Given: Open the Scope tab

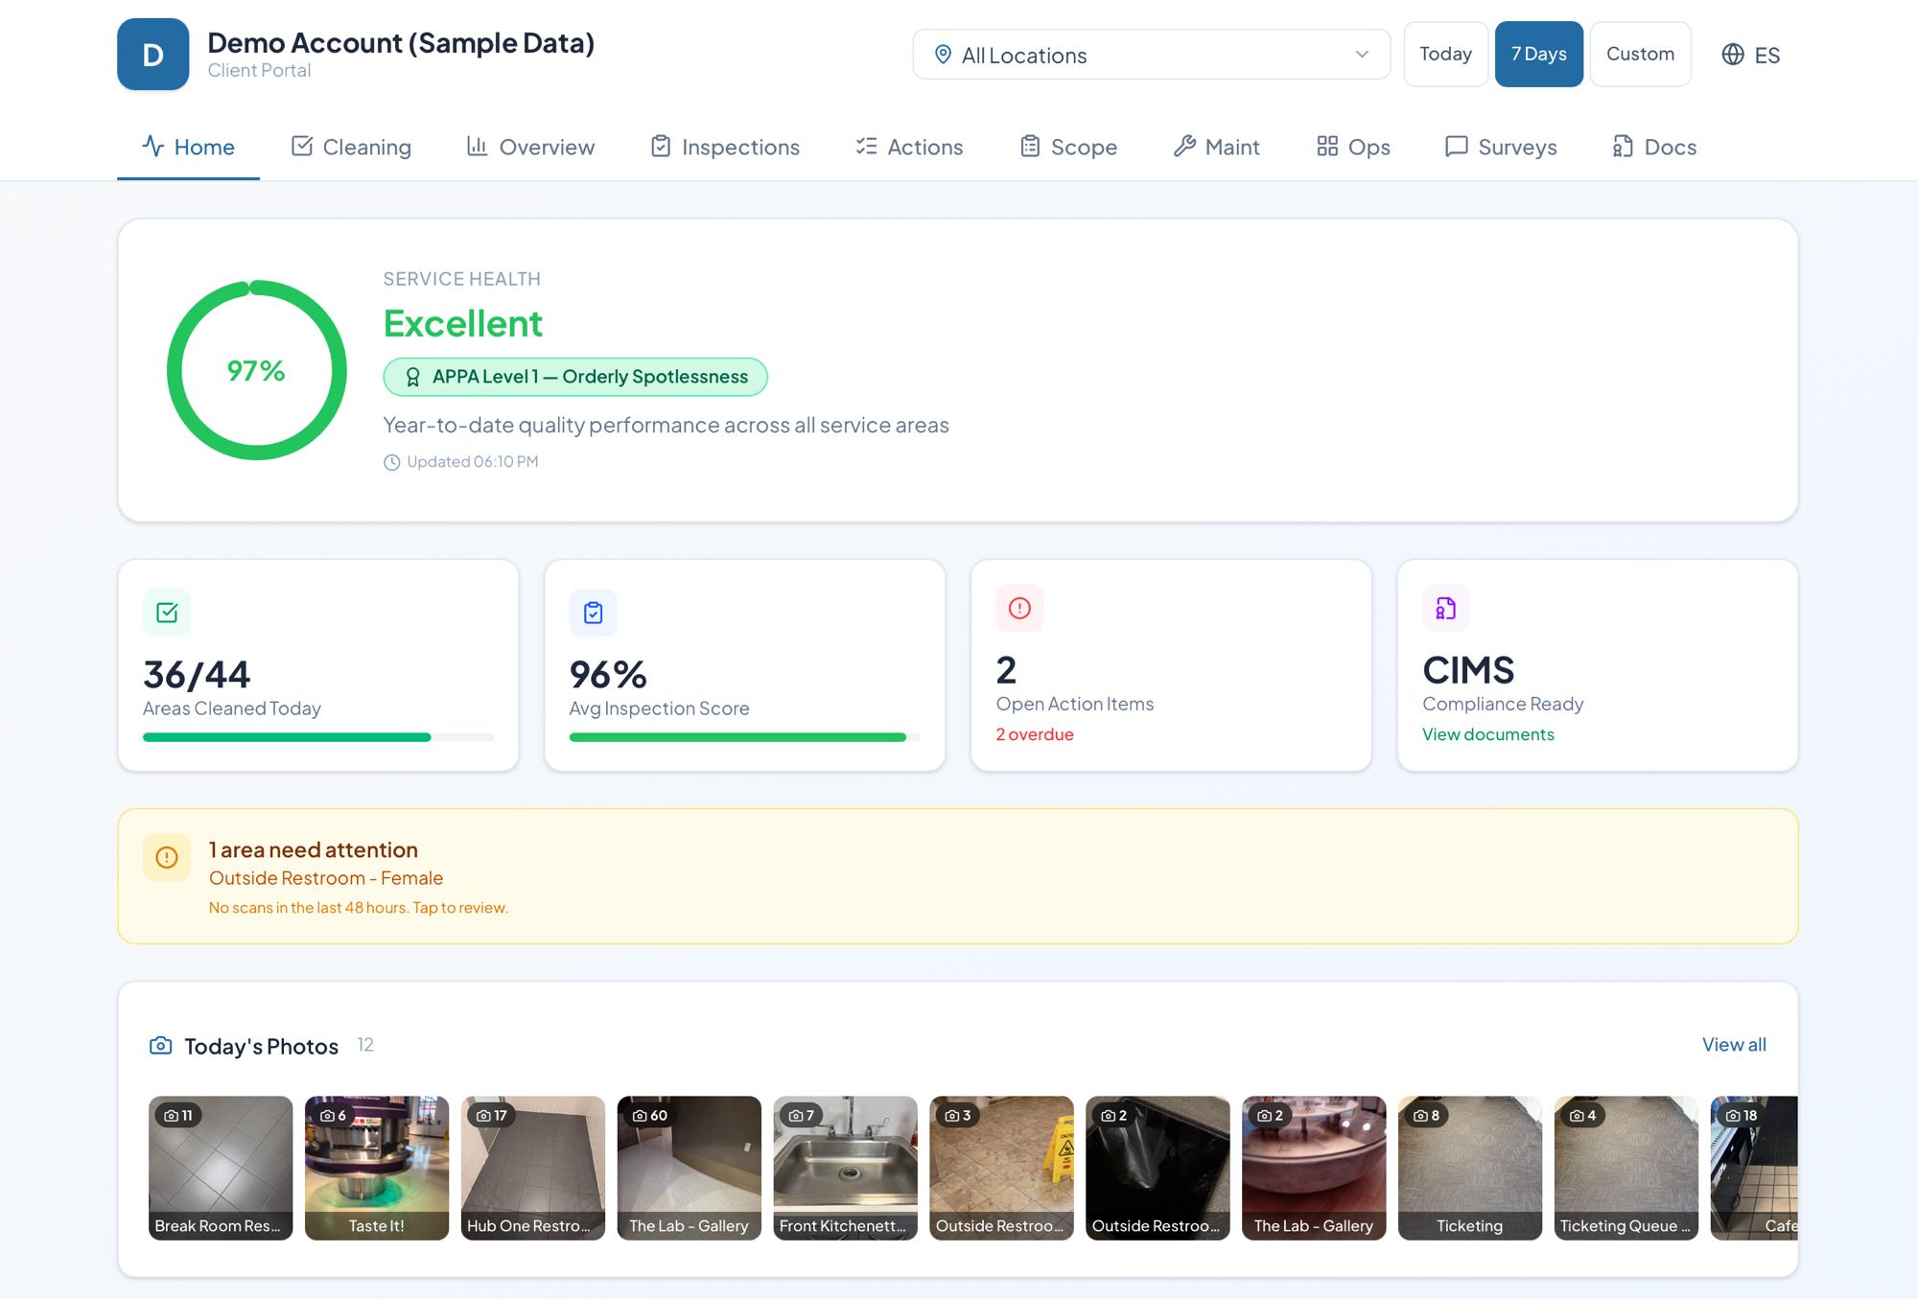Looking at the screenshot, I should pos(1068,147).
